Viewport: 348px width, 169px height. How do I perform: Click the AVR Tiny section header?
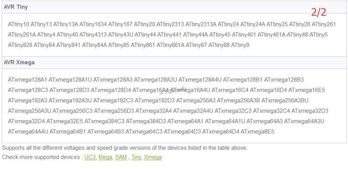[x=174, y=7]
